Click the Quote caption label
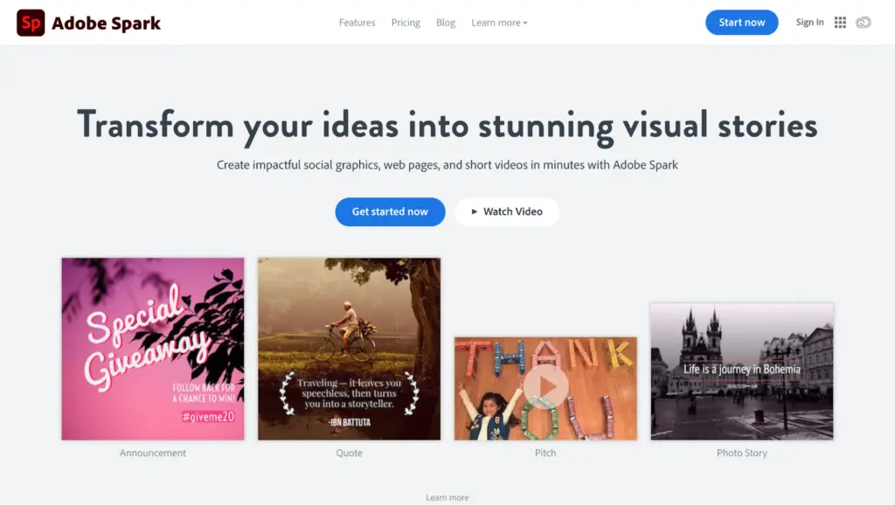This screenshot has width=895, height=505. point(349,453)
